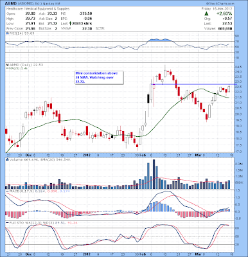This screenshot has height=257, width=248.
Task: Click the blue consolidation annotation note
Action: 99,78
